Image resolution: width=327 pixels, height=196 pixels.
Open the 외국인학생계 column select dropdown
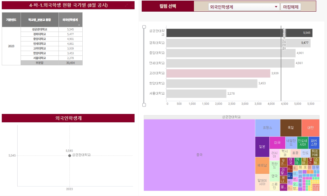(x=243, y=7)
